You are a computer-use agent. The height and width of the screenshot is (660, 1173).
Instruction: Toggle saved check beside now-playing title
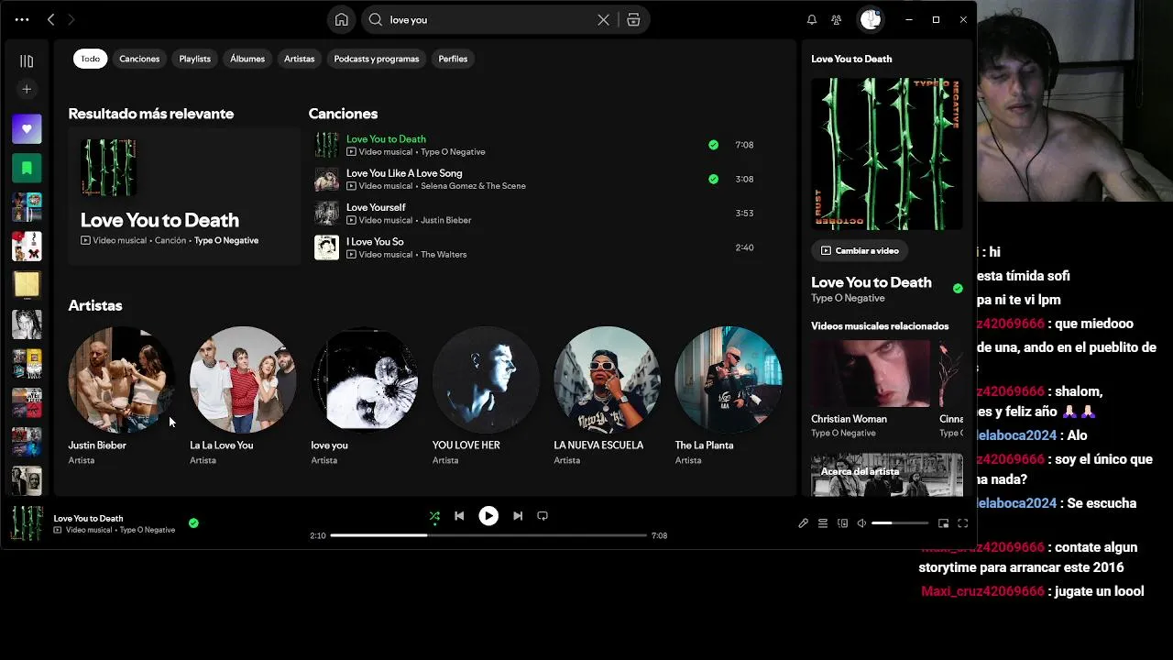coord(193,523)
